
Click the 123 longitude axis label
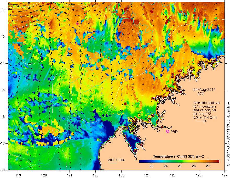(x=121, y=175)
